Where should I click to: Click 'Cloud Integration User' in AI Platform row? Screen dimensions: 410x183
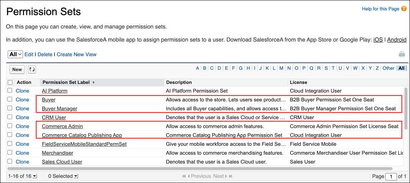pyautogui.click(x=316, y=91)
